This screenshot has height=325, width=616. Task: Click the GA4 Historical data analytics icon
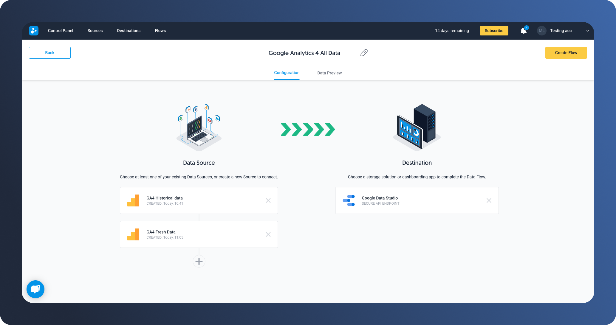point(133,200)
